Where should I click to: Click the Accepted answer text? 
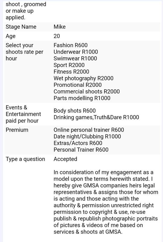click(x=65, y=159)
